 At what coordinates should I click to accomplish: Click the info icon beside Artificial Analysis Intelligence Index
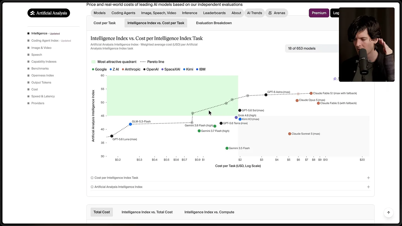[x=92, y=187]
